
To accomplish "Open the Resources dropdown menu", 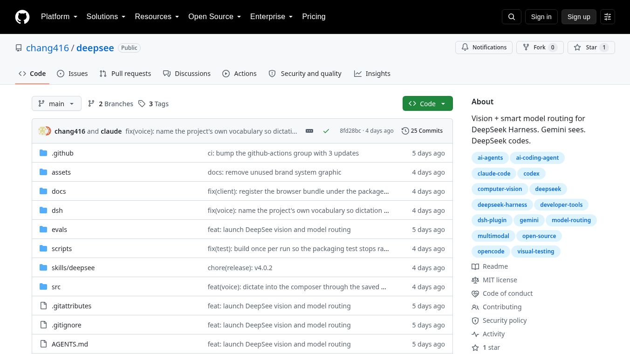I will pos(157,17).
